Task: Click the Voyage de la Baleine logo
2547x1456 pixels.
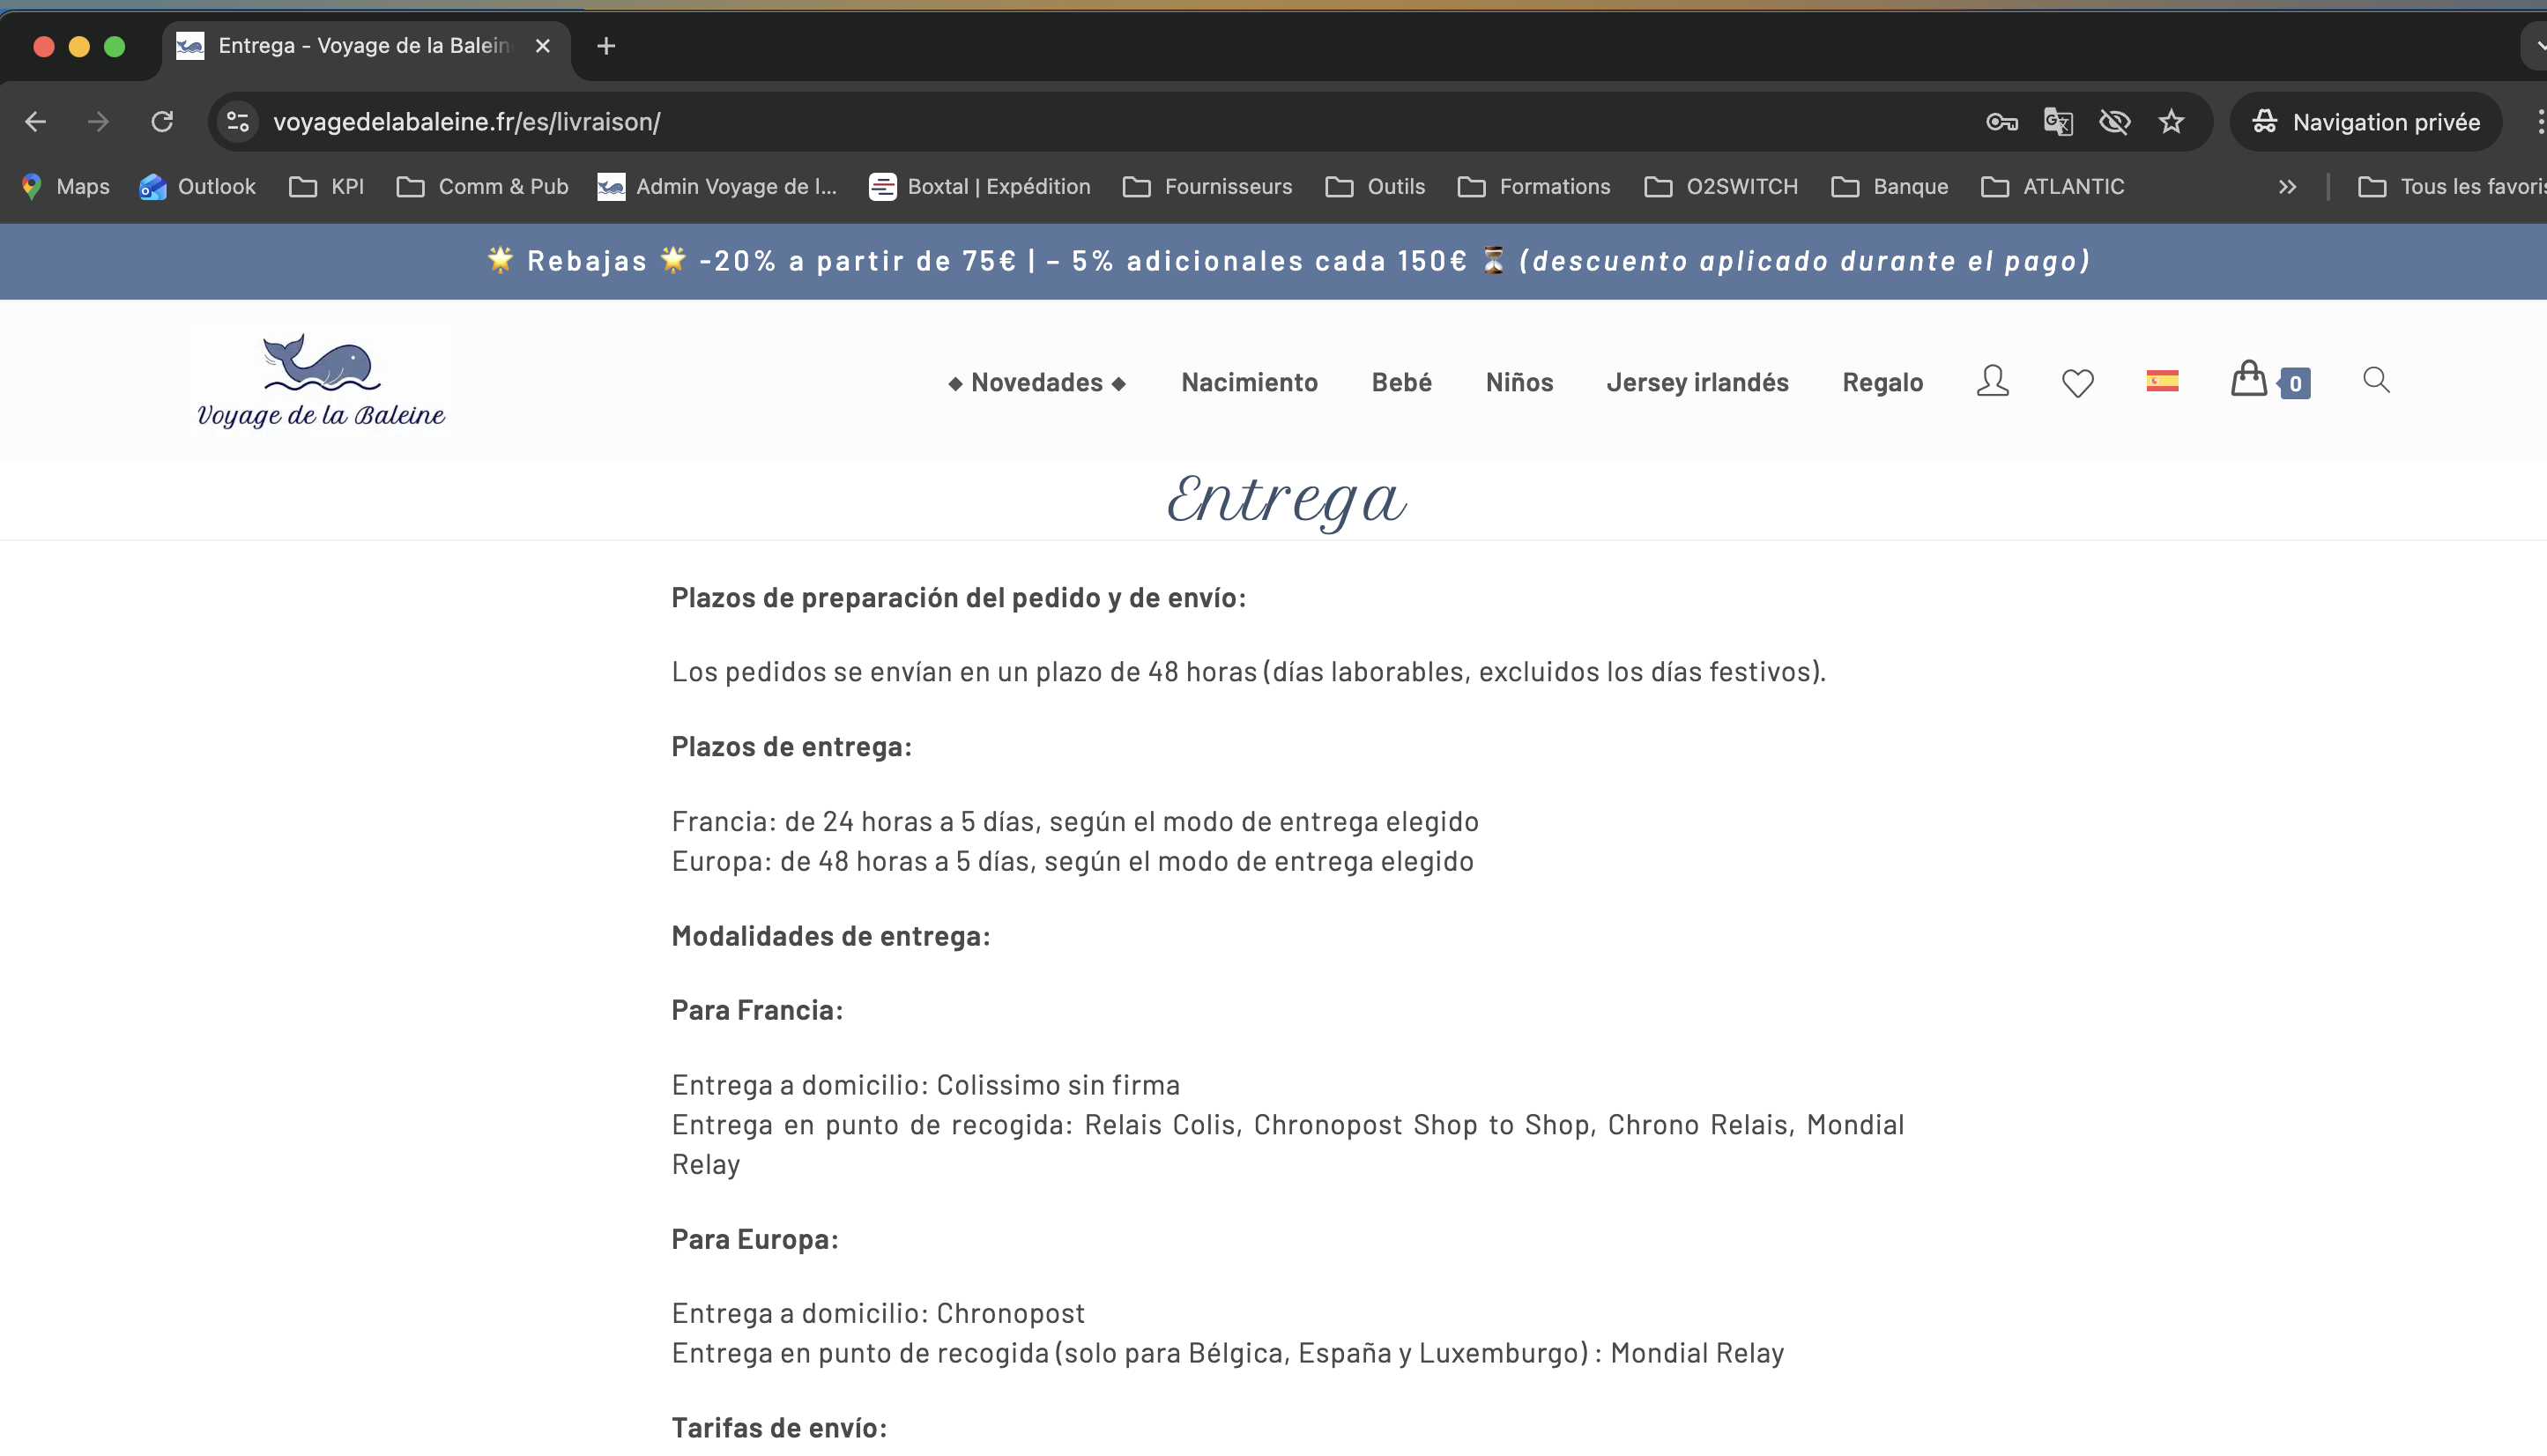Action: 321,381
